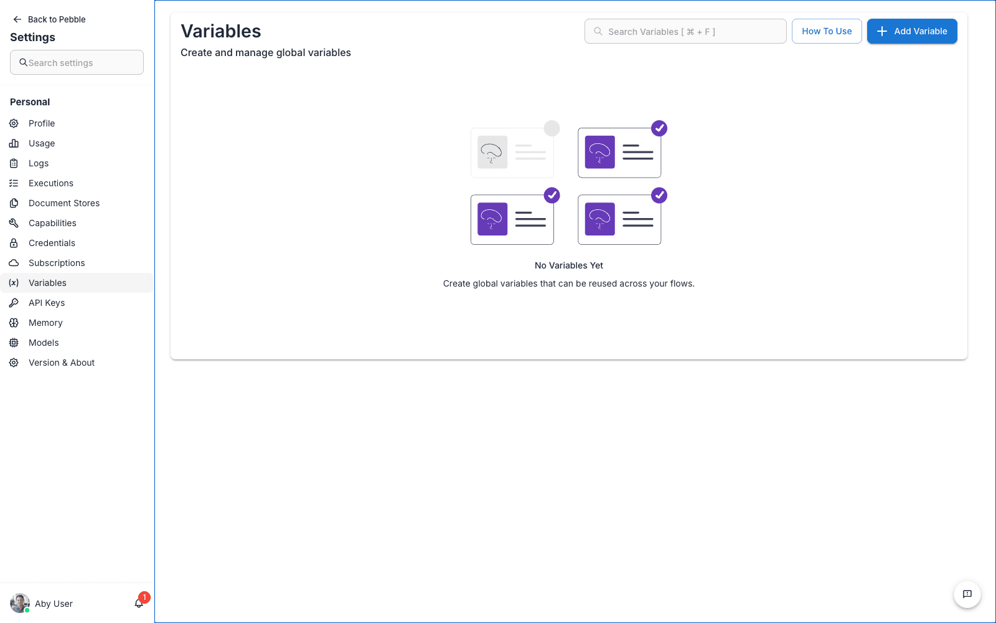
Task: Click the Variables (x) icon
Action: (x=14, y=283)
